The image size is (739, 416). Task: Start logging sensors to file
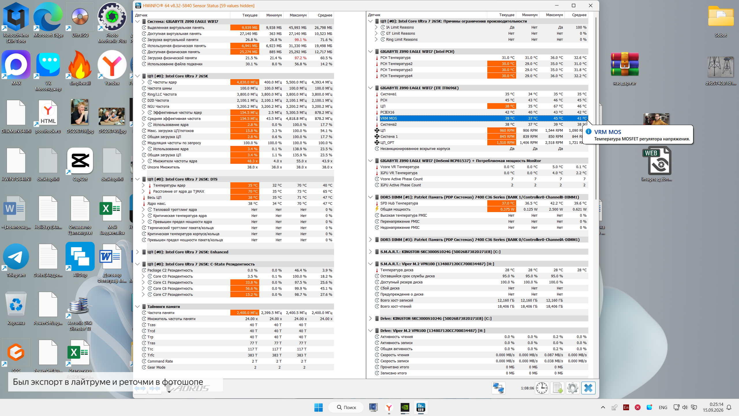tap(557, 388)
